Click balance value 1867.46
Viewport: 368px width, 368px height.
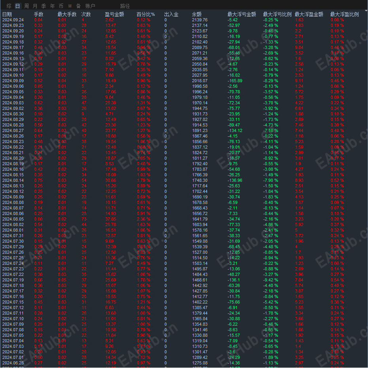[x=200, y=136]
